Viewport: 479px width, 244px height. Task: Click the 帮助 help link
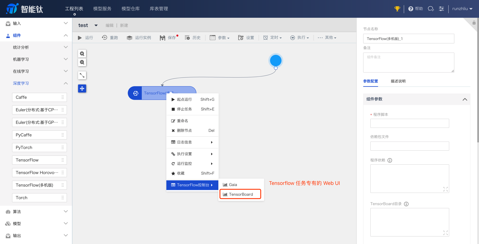click(416, 9)
